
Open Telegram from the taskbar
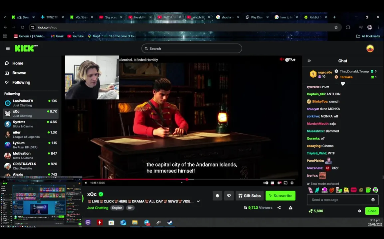[x=147, y=222]
